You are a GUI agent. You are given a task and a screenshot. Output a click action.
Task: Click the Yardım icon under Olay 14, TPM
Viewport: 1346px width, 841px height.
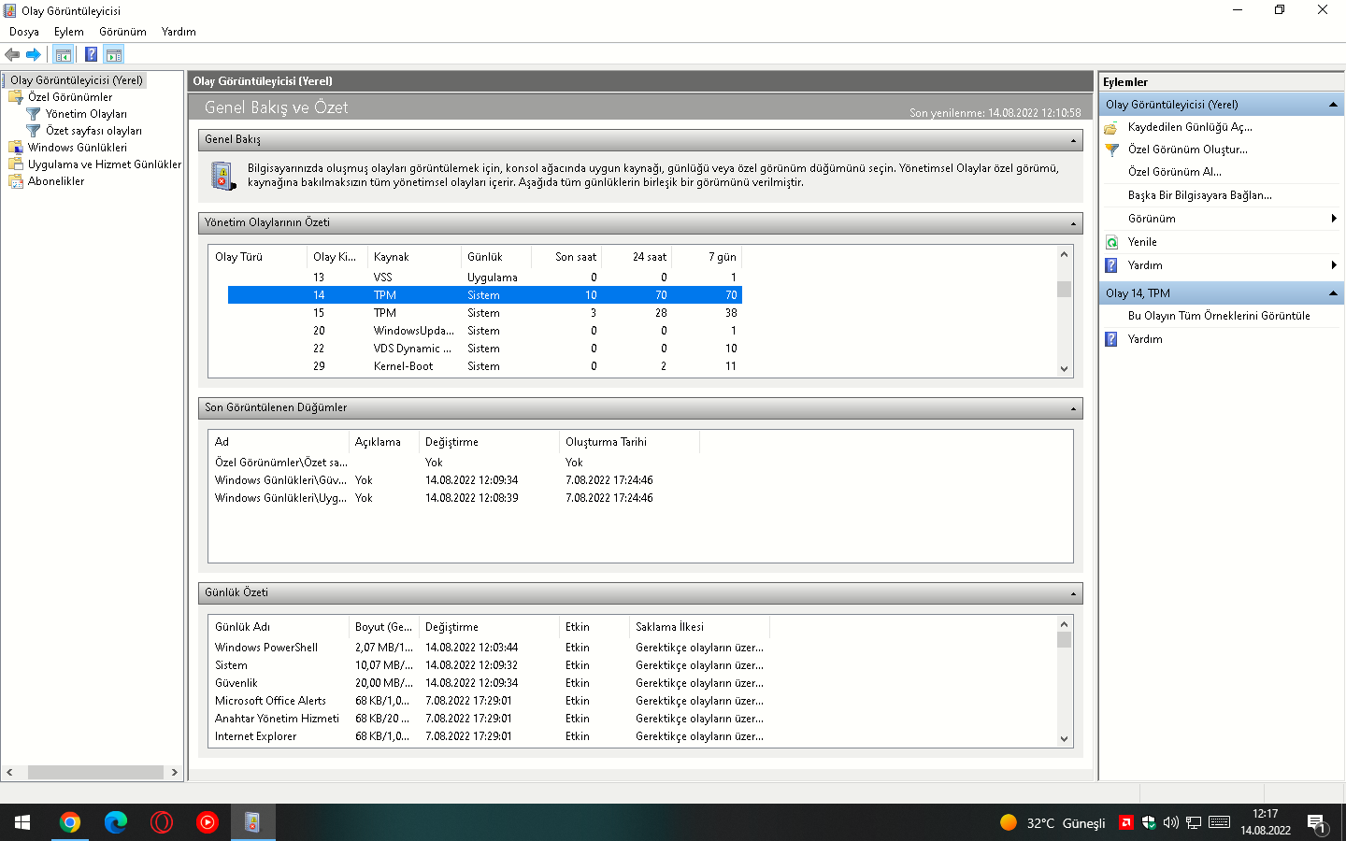1111,339
